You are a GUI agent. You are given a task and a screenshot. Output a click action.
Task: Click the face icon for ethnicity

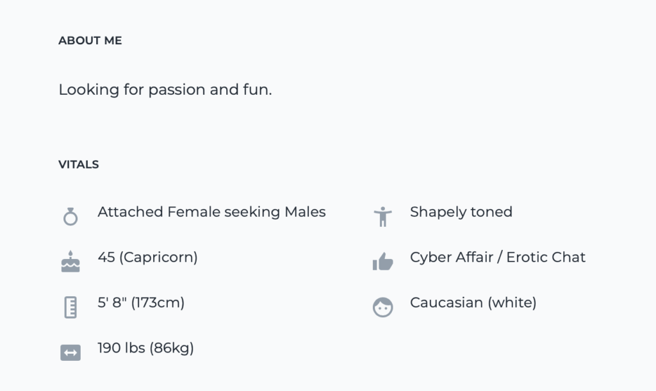382,307
